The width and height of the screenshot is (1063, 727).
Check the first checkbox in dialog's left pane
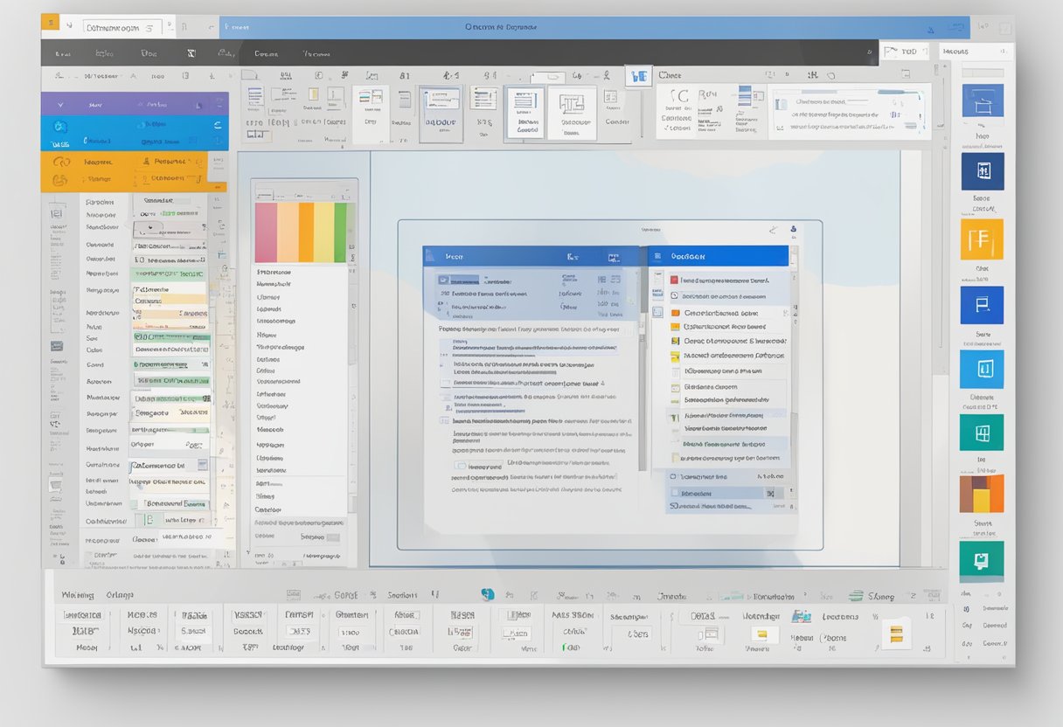click(444, 280)
